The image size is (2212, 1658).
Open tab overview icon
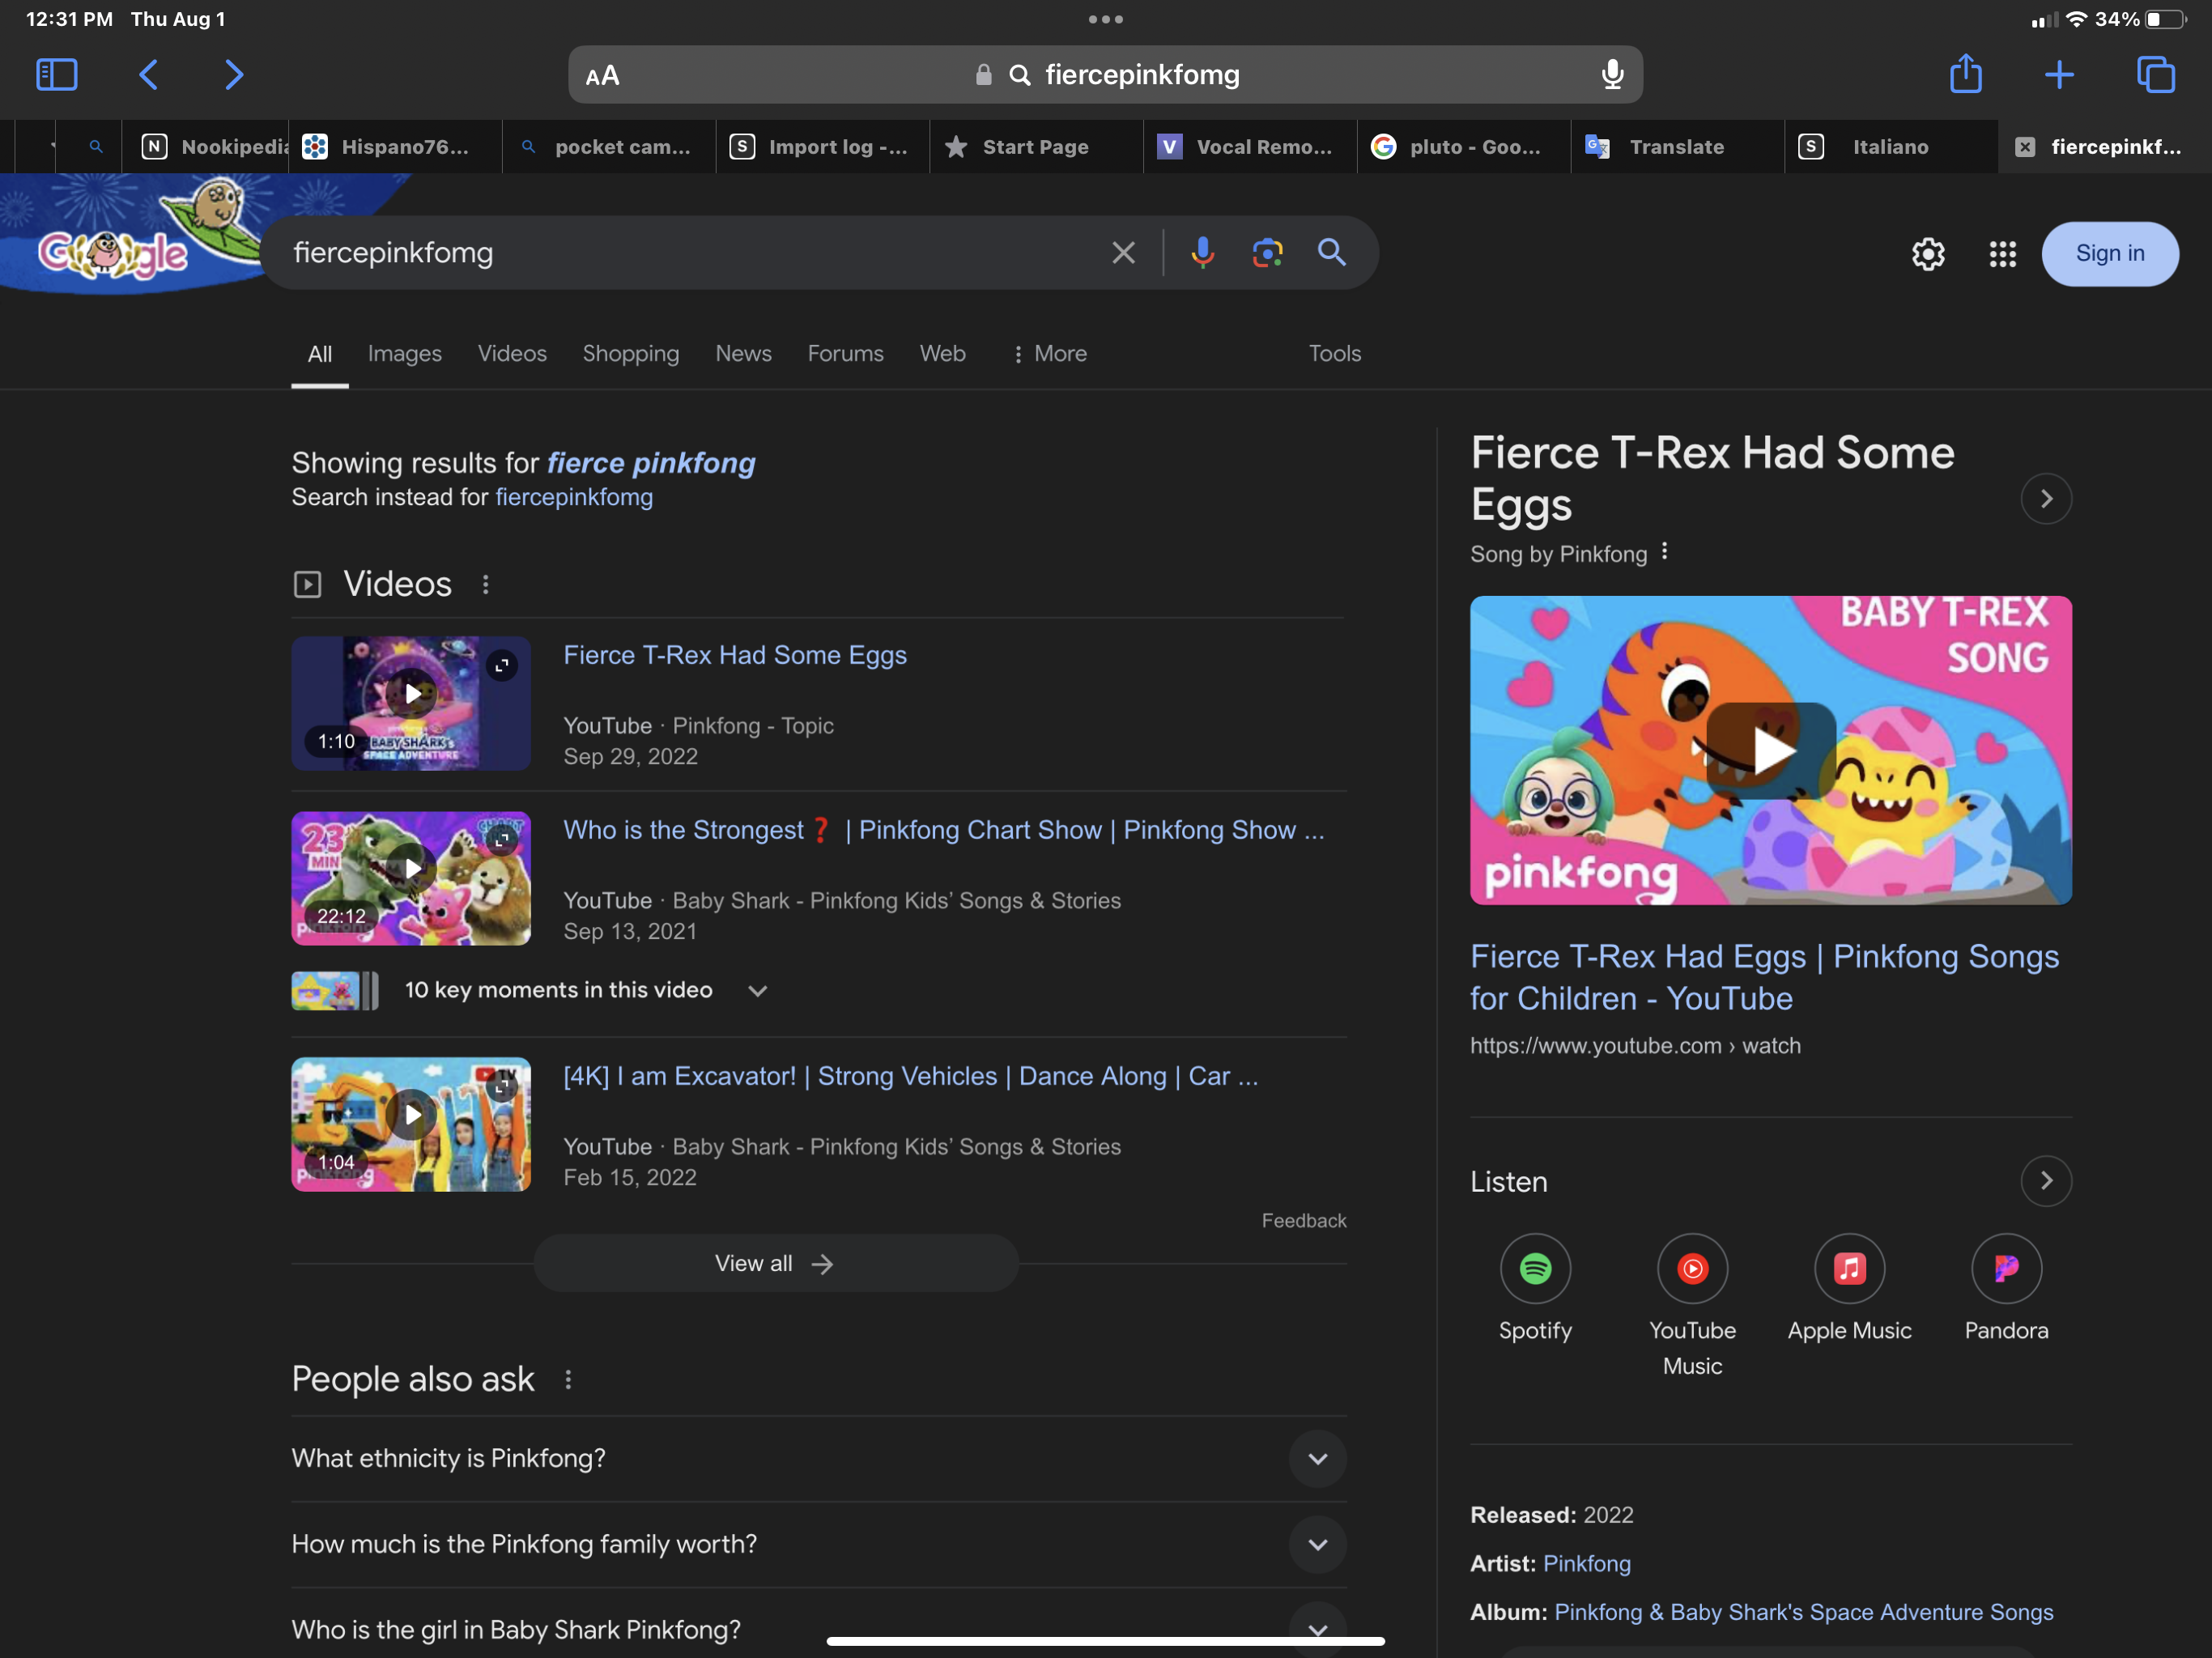[2155, 74]
